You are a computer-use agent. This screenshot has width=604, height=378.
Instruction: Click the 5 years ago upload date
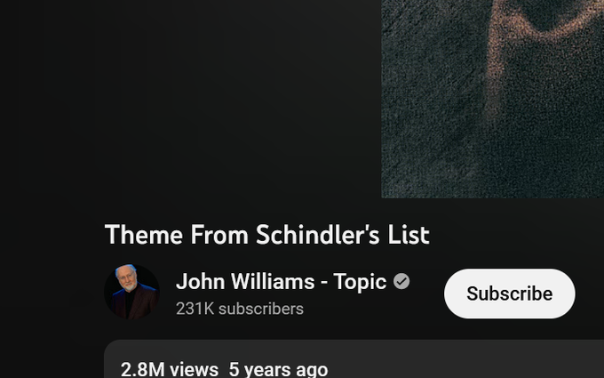pos(278,369)
